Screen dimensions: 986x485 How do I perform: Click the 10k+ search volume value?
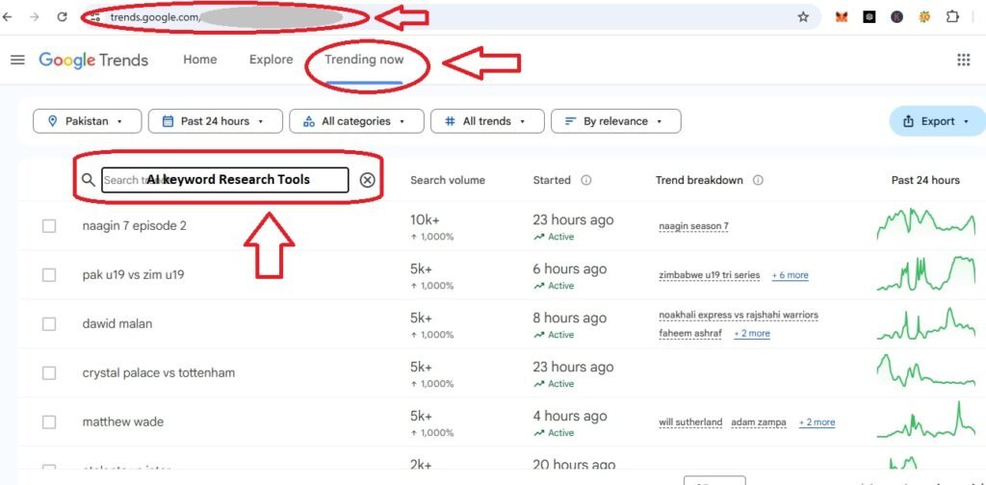point(424,219)
